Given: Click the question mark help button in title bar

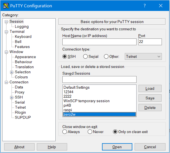Looking at the screenshot, I should coord(144,6).
